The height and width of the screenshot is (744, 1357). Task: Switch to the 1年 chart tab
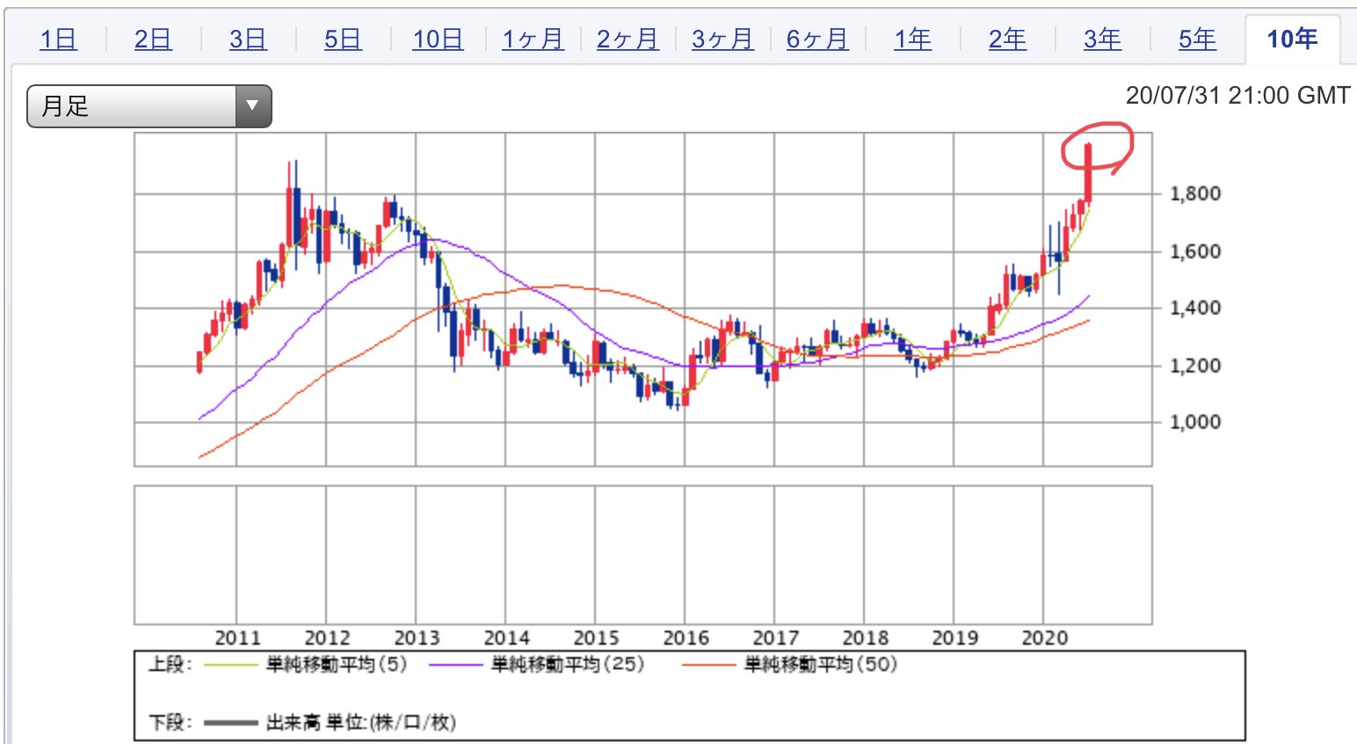(x=912, y=39)
